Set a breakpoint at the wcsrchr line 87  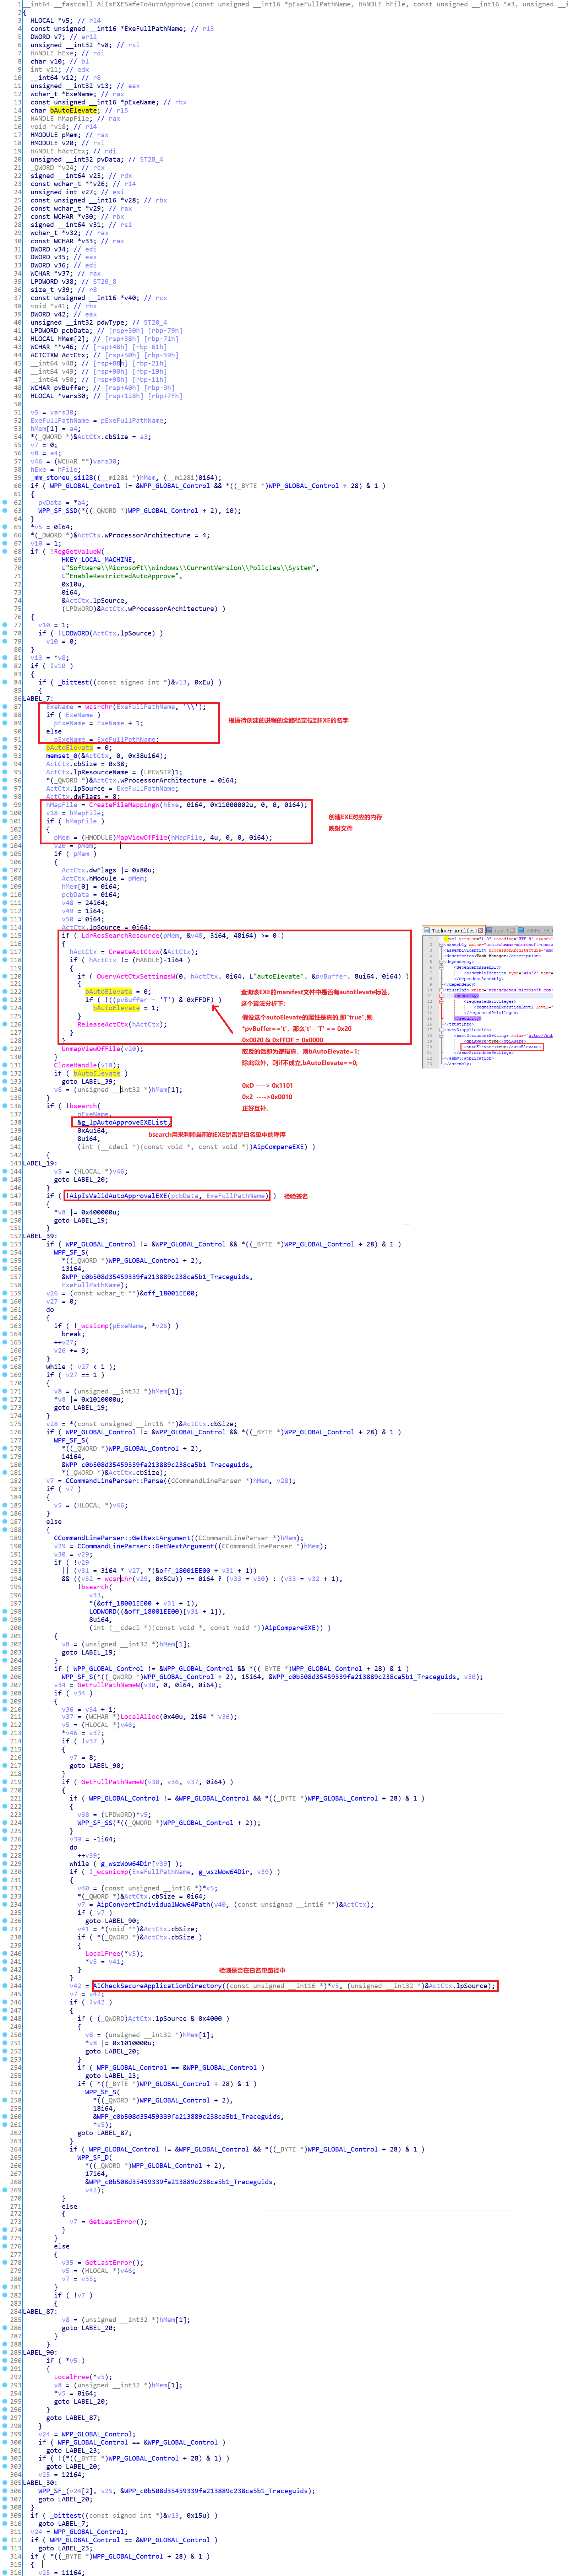pyautogui.click(x=5, y=706)
